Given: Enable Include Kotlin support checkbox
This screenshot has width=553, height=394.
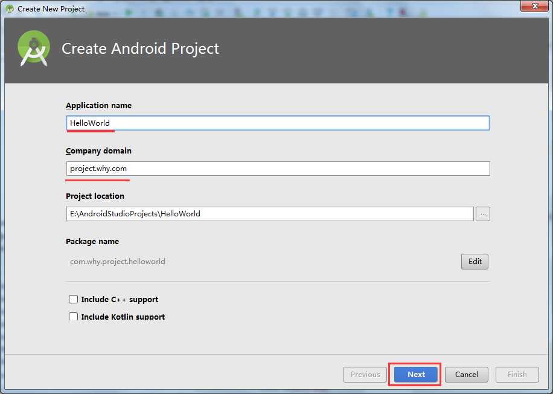Looking at the screenshot, I should 74,316.
